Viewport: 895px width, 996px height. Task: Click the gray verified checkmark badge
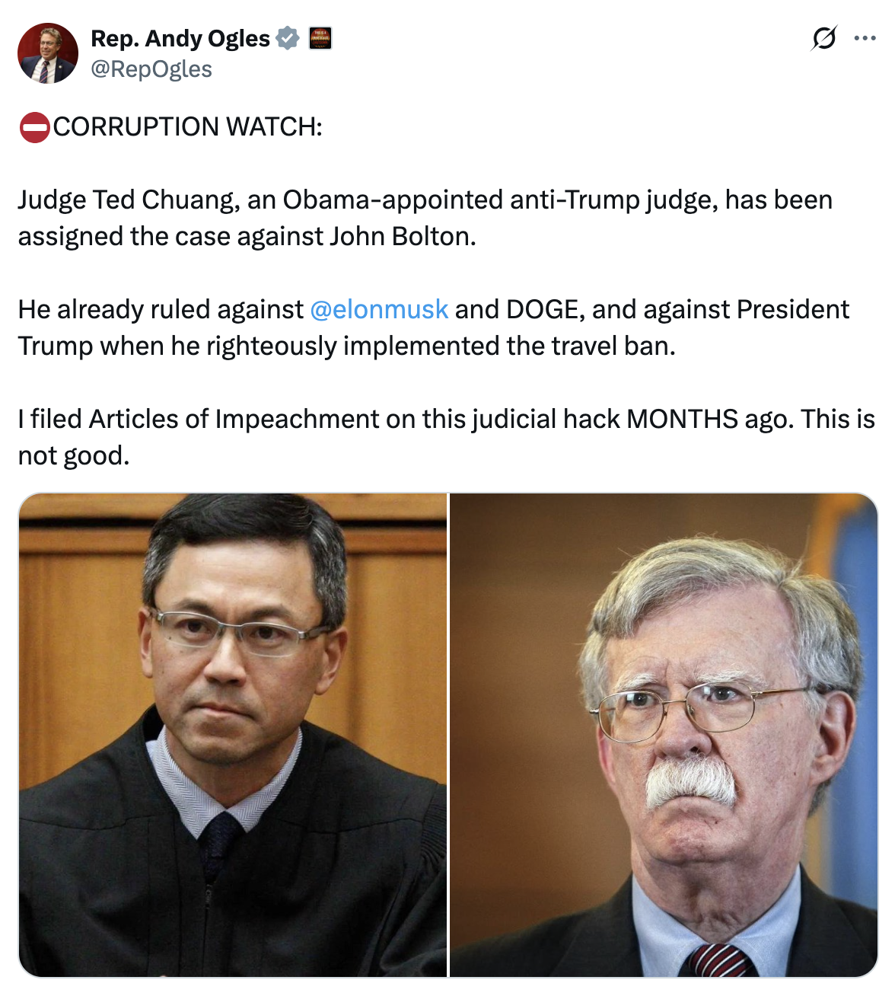click(288, 37)
